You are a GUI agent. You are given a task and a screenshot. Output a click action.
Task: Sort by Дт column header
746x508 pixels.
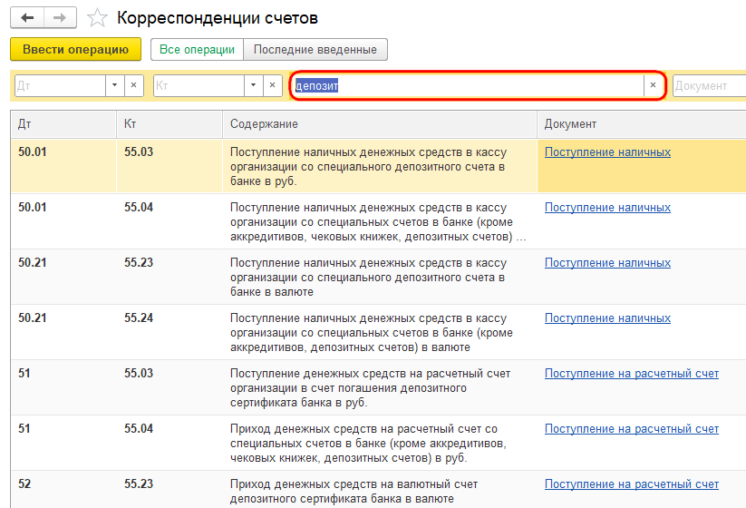click(63, 124)
